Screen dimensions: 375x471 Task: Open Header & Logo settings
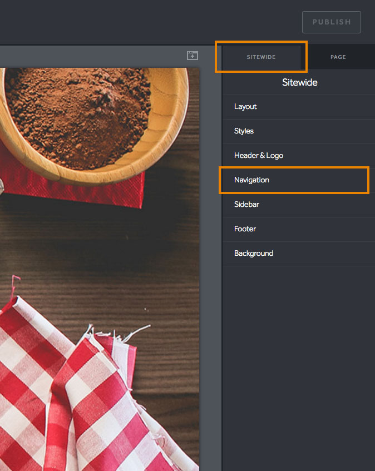pos(299,156)
